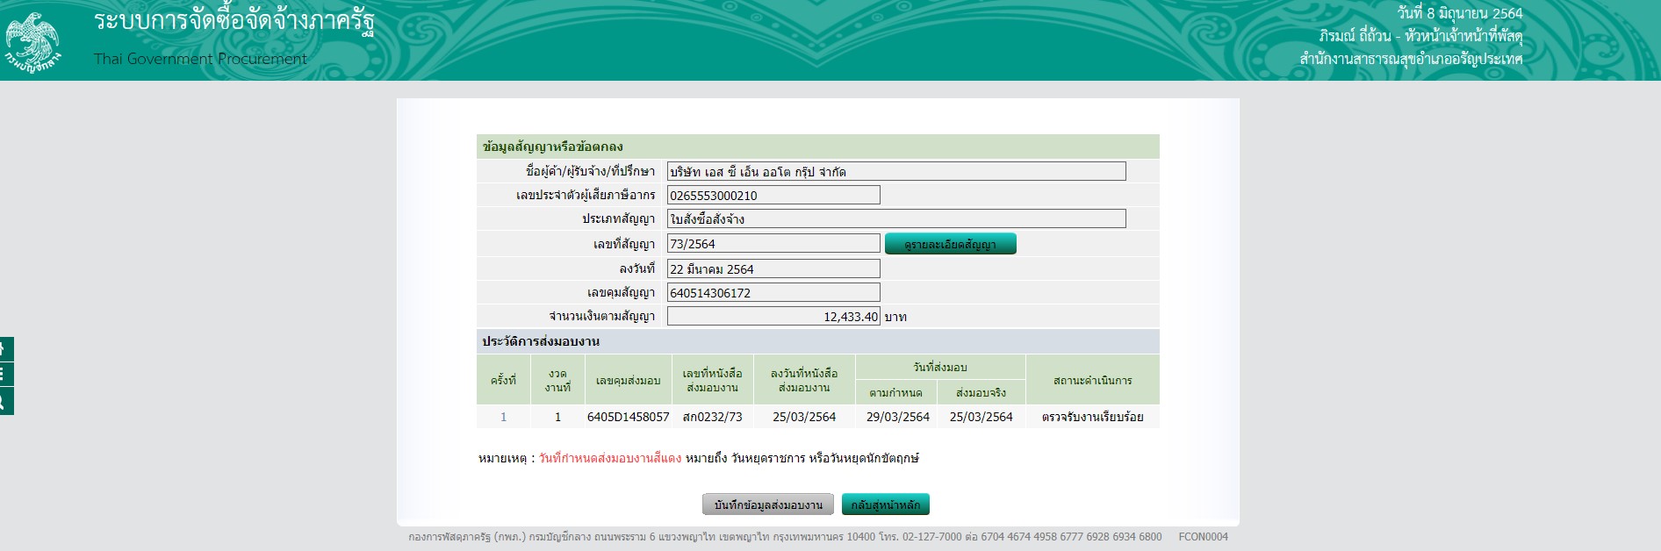Click the delivery control number 6405D1458057
The width and height of the screenshot is (1661, 551).
[x=628, y=417]
